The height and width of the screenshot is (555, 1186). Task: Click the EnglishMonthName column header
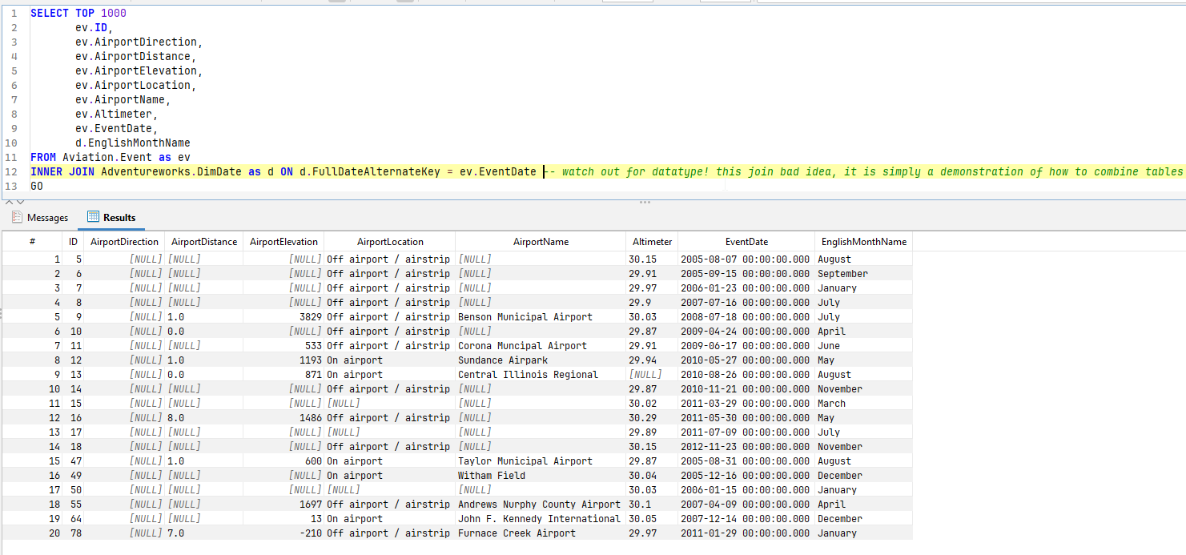point(863,242)
